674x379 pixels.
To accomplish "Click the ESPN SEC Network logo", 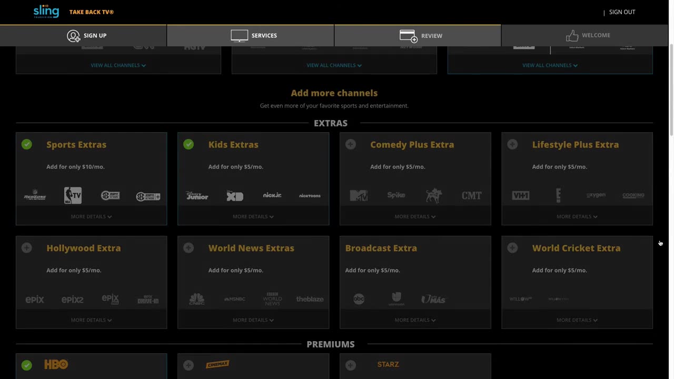I will click(x=110, y=196).
